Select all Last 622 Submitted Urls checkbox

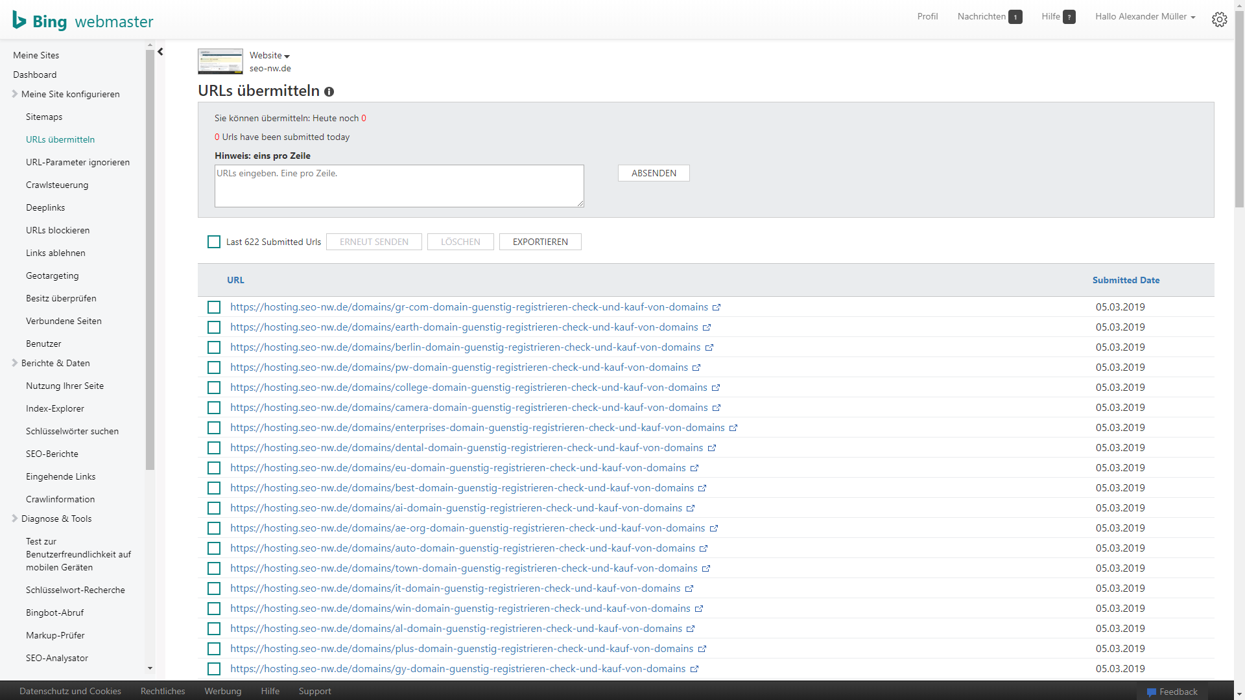point(214,242)
